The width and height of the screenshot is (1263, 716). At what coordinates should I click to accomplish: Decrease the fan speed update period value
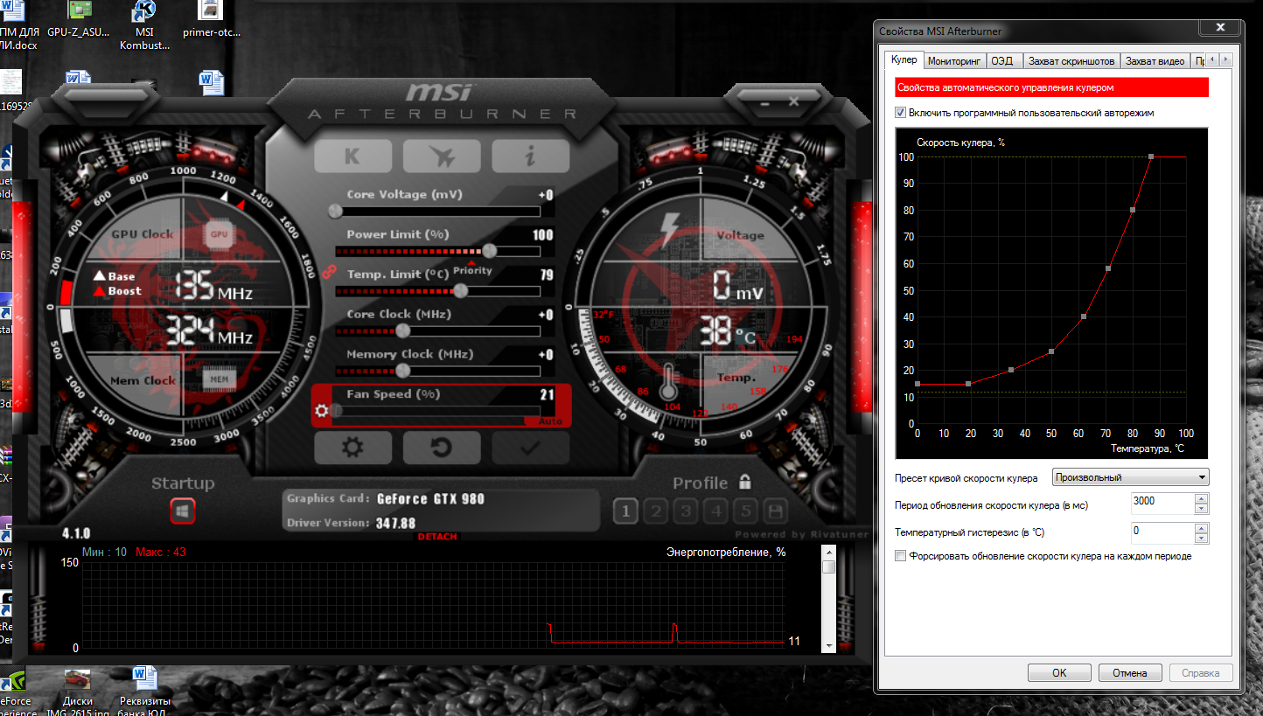click(1202, 509)
